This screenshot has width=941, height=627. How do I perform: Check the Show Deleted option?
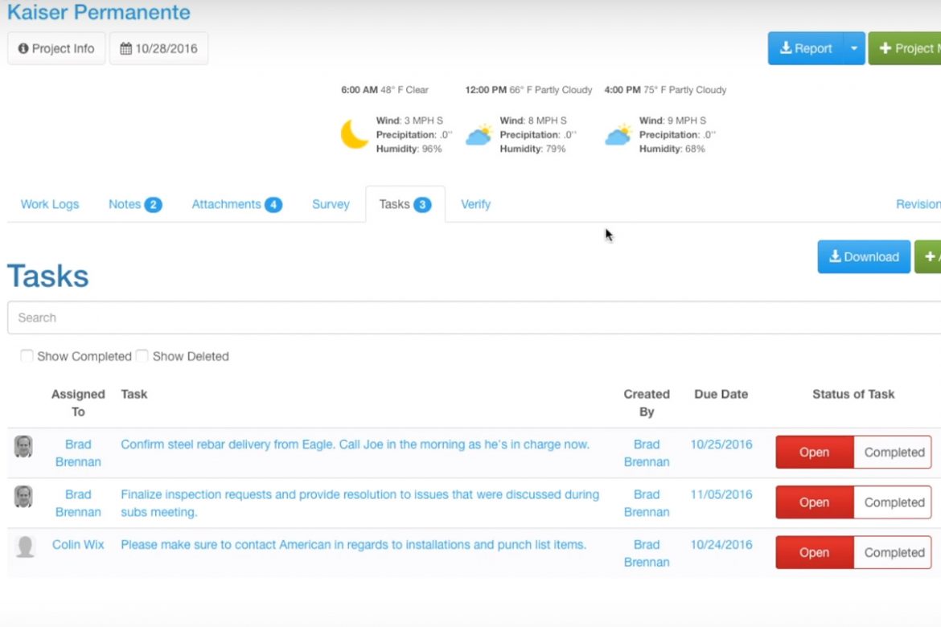(x=142, y=355)
